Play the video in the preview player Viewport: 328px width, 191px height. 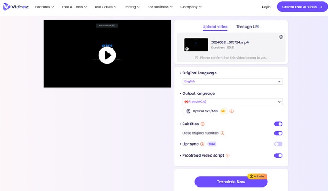click(x=107, y=55)
